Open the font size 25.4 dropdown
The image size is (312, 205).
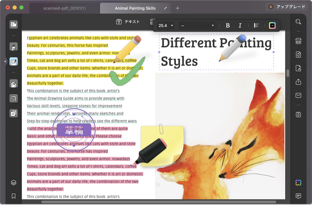166,25
